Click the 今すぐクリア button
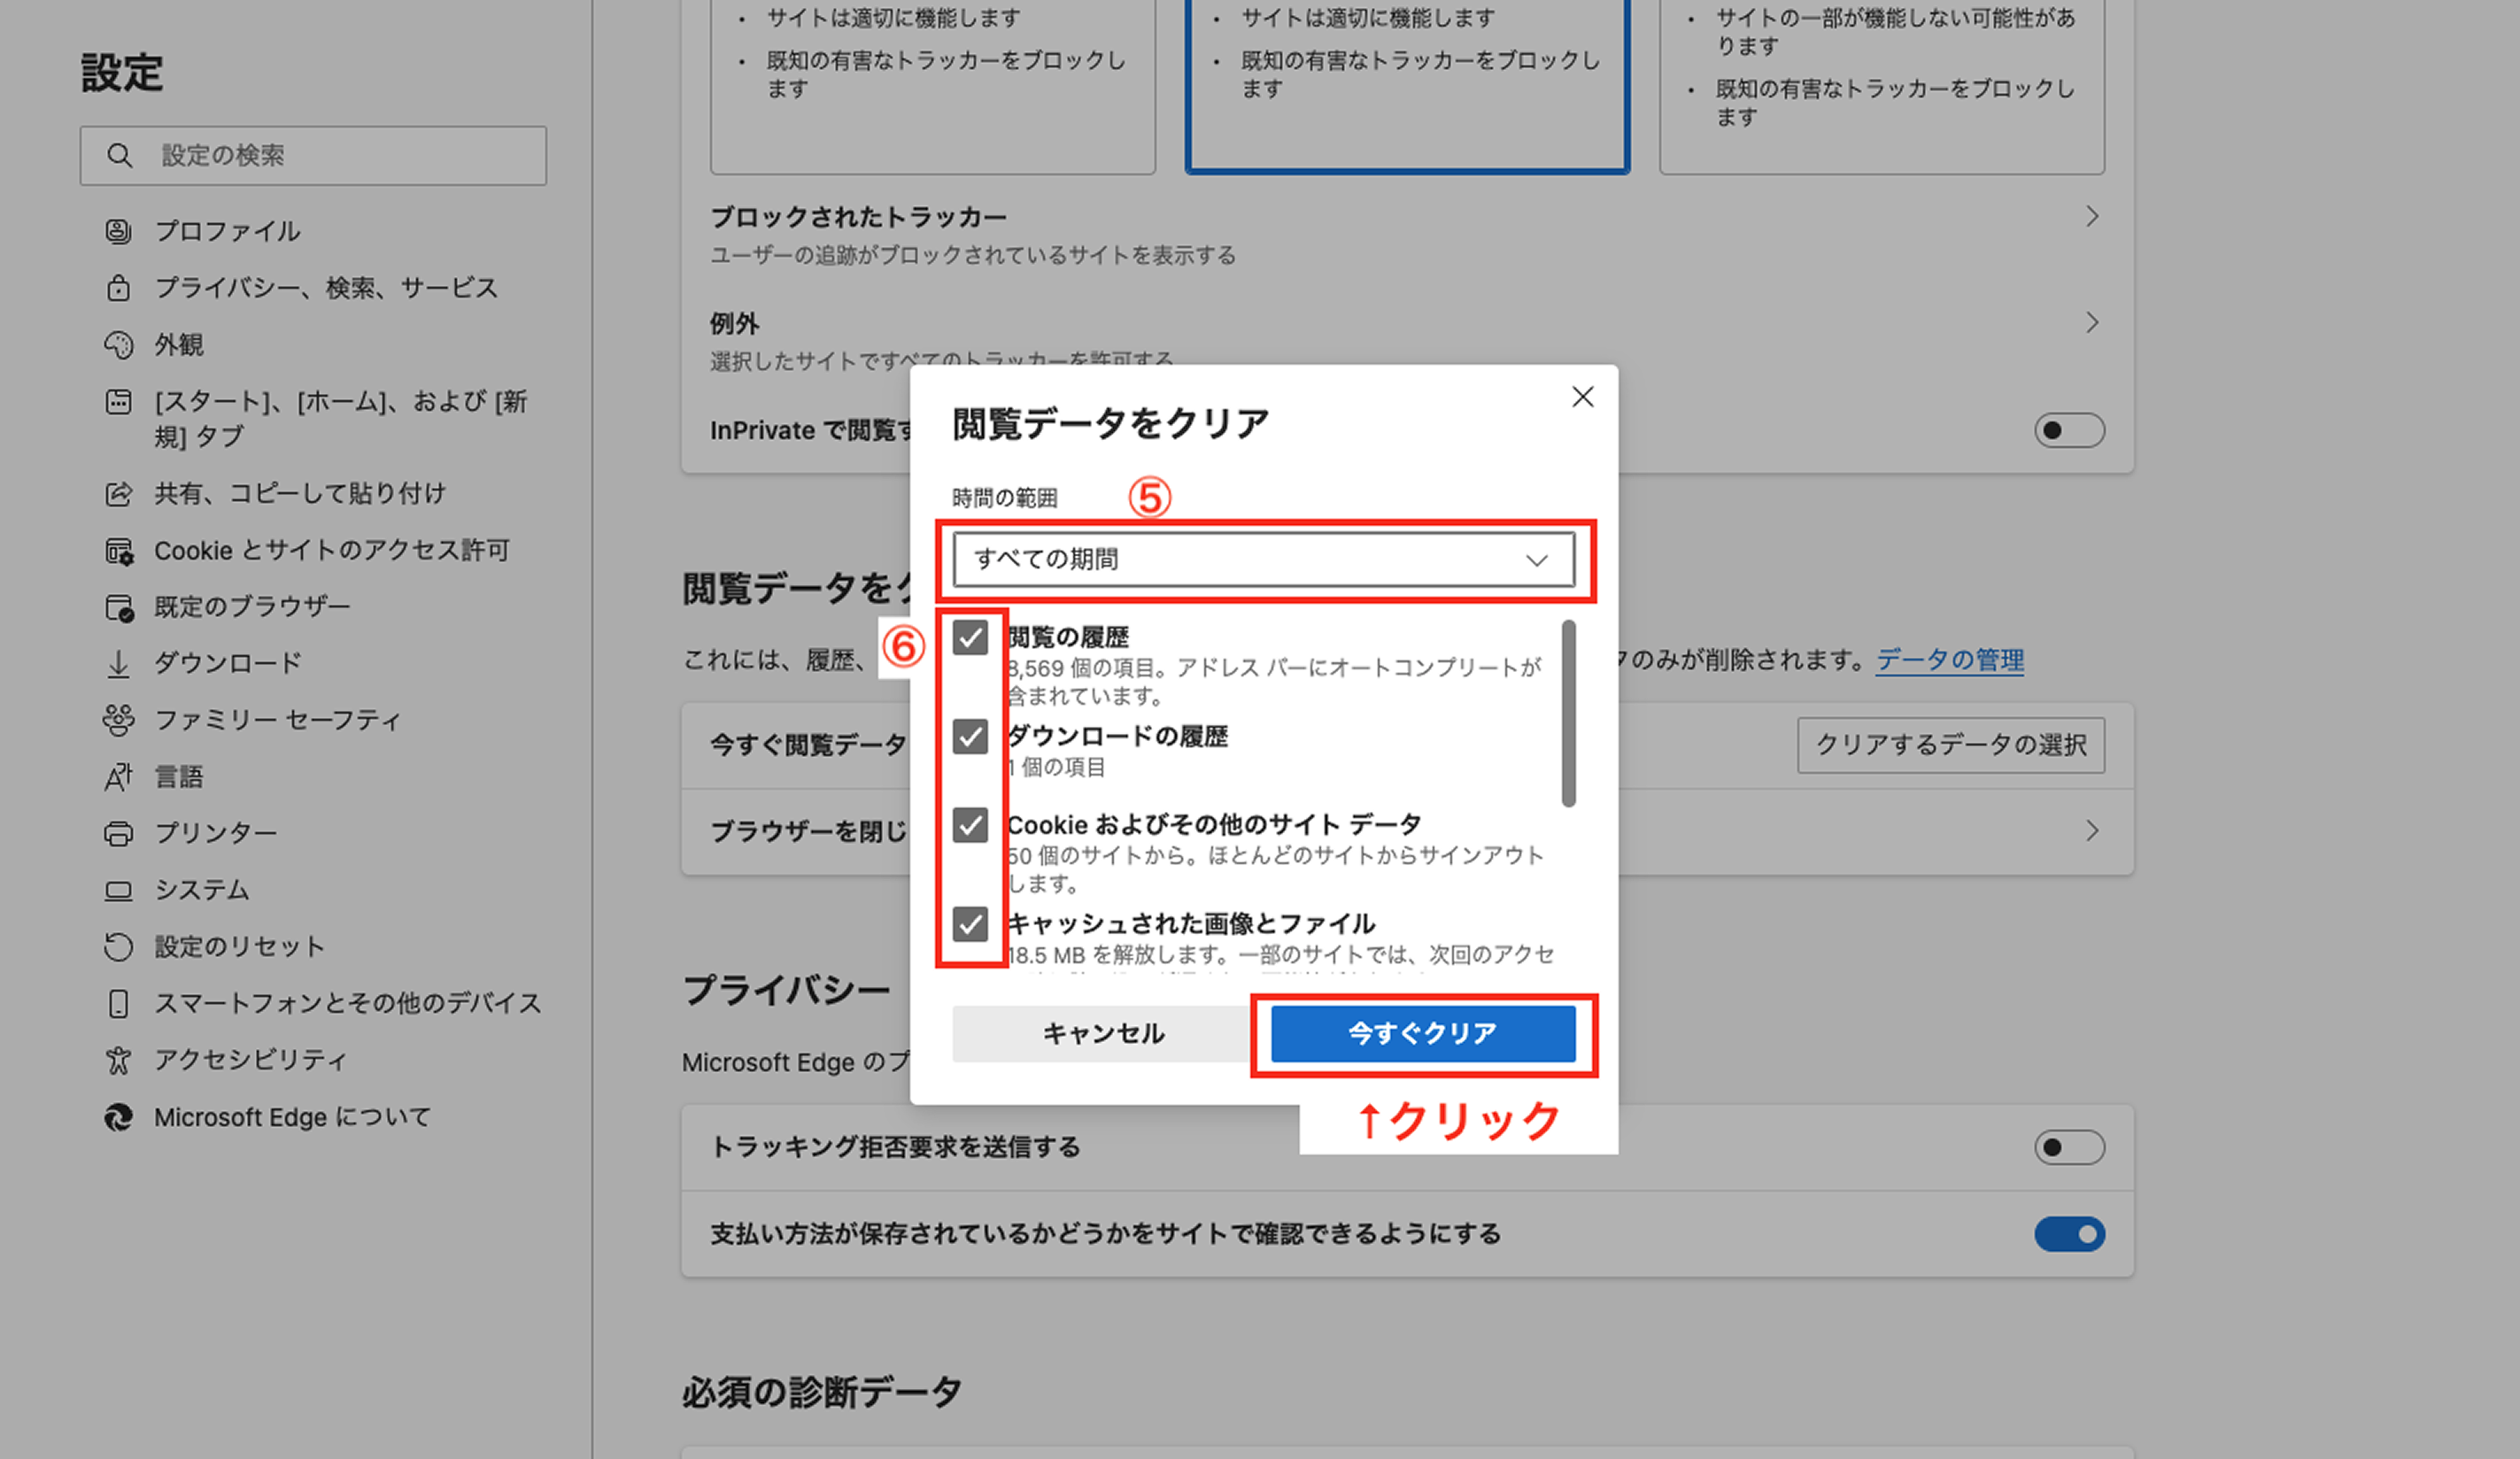Screen dimensions: 2520x1459 pyautogui.click(x=1422, y=1034)
